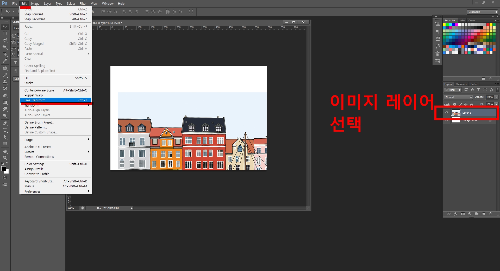Click Content-Aware Scale in the menu
500x271 pixels.
pos(39,90)
